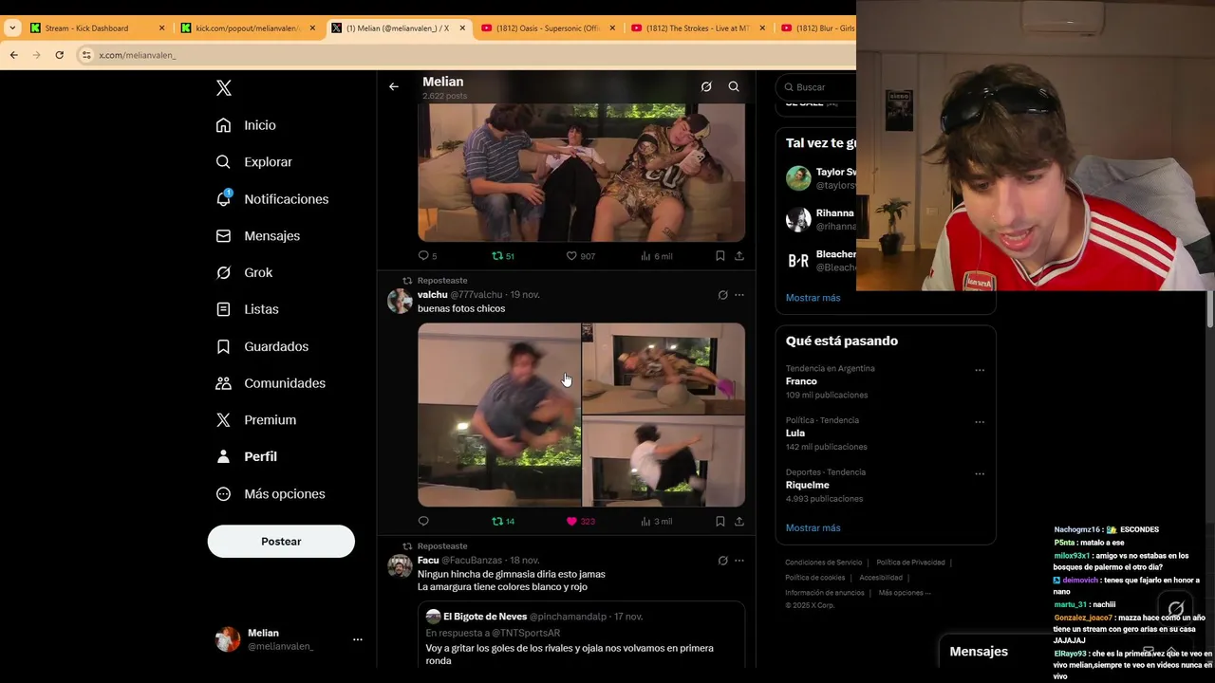Screen dimensions: 1215x683
Task: Open the large left photo of the valchu post
Action: [x=499, y=415]
